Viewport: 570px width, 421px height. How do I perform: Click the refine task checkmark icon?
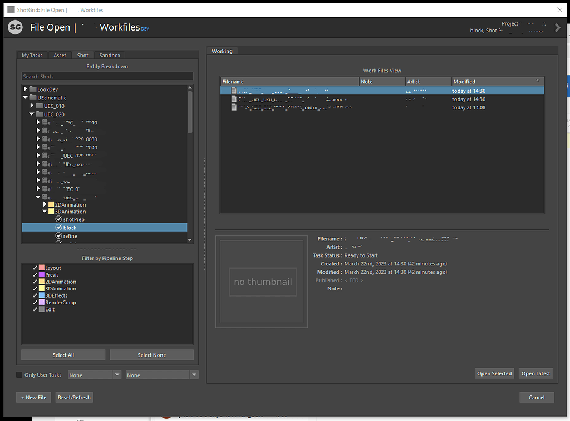[x=58, y=235]
